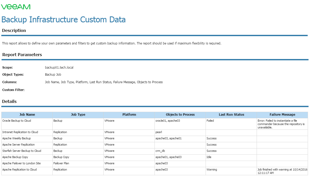The image size is (309, 176).
Task: Click the Report Parameters heading
Action: click(22, 55)
